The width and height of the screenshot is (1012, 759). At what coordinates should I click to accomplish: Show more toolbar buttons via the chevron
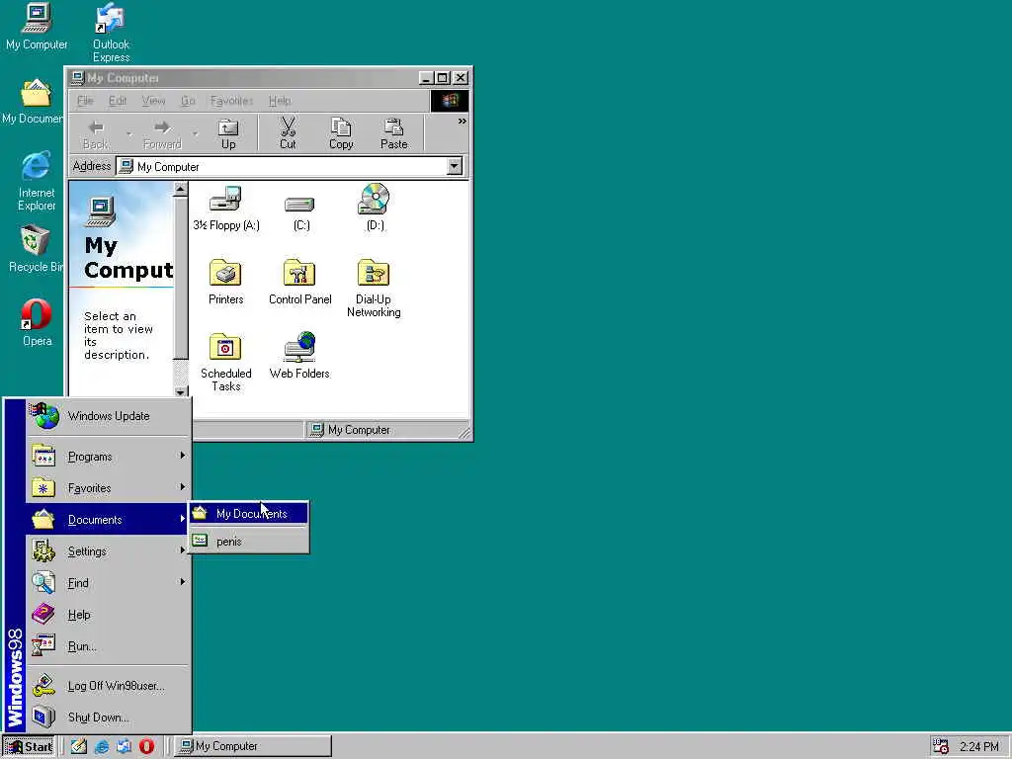pyautogui.click(x=463, y=122)
